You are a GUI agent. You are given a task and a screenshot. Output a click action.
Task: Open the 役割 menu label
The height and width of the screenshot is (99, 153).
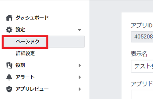[20, 65]
